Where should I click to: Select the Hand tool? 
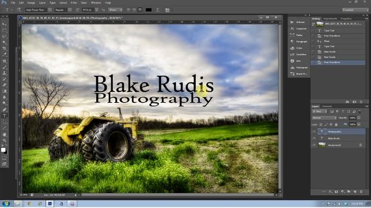point(4,135)
